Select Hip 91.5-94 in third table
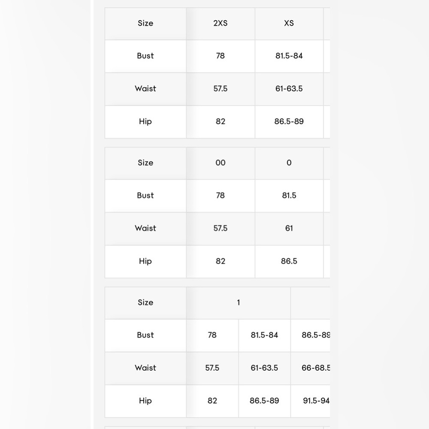Image resolution: width=429 pixels, height=429 pixels. click(x=311, y=401)
